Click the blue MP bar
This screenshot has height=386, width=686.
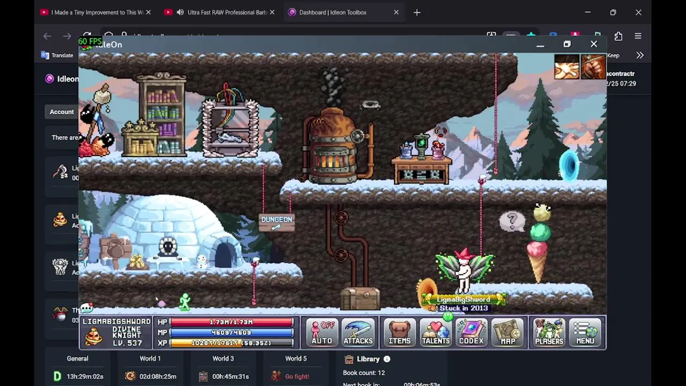tap(232, 332)
